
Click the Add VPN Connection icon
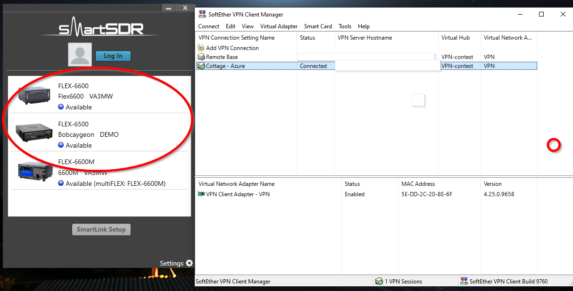tap(201, 48)
